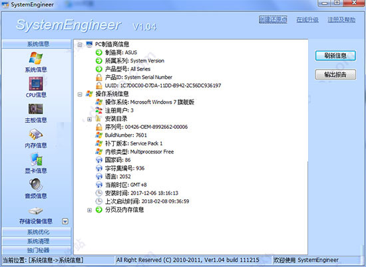Click globe icon beside 国家码: 86
366x267 pixels.
tap(99, 160)
